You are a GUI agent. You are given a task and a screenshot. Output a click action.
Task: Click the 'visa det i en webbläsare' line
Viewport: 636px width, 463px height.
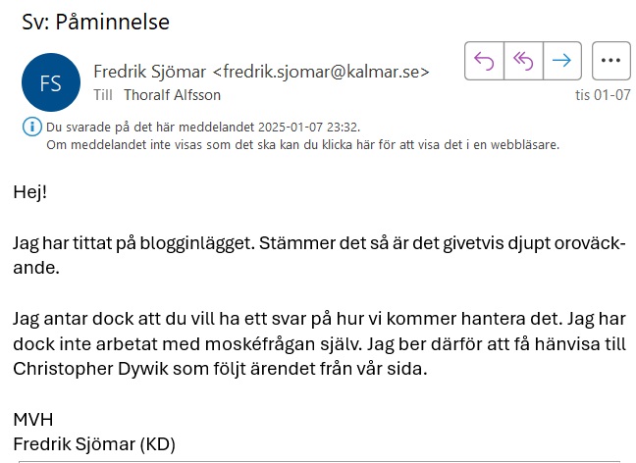pyautogui.click(x=302, y=144)
